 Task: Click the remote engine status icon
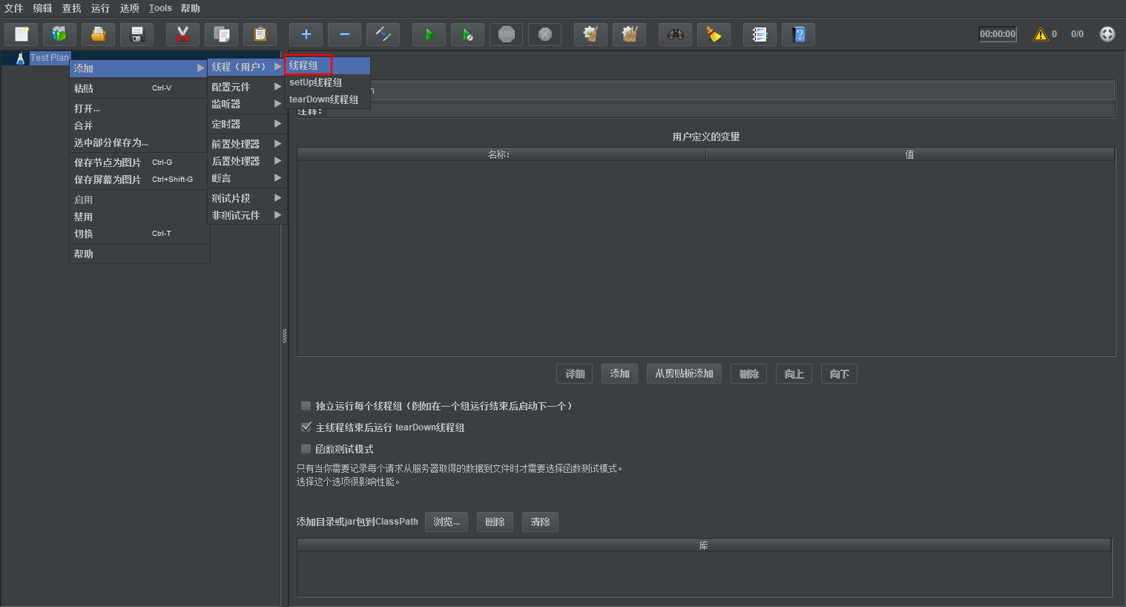(1107, 34)
